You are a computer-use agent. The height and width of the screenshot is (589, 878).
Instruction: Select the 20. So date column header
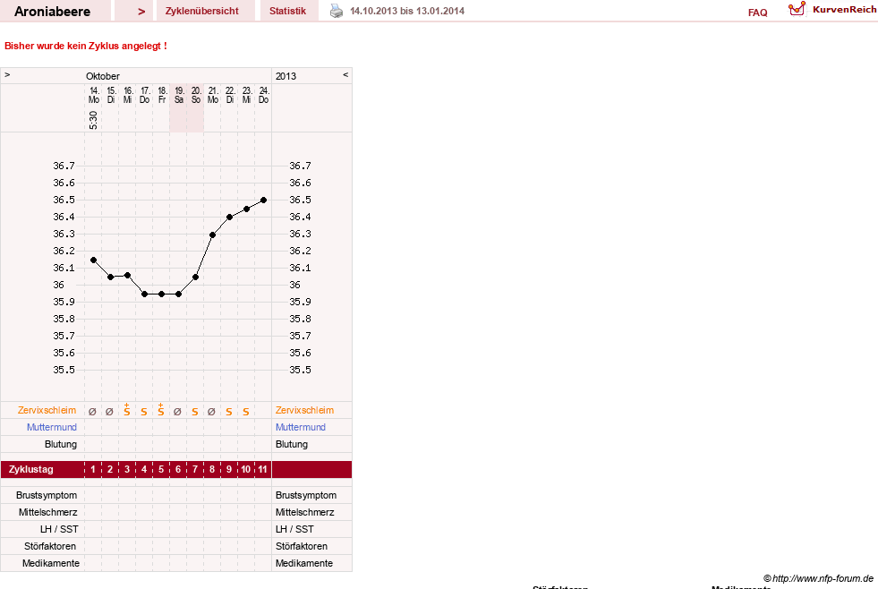click(x=196, y=95)
